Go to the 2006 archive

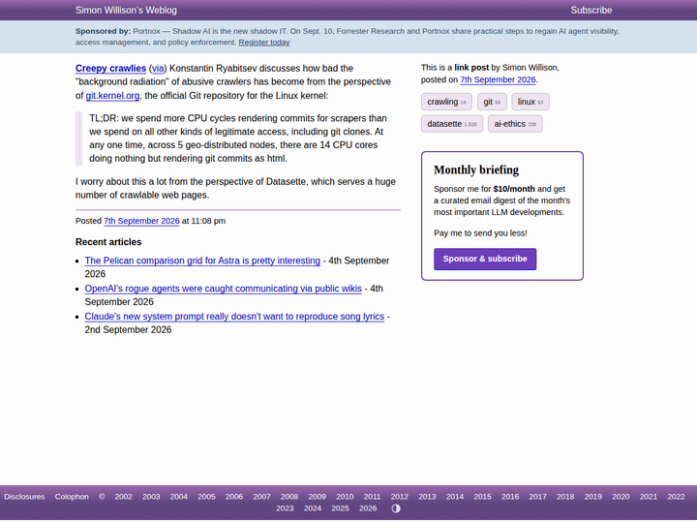click(x=234, y=497)
